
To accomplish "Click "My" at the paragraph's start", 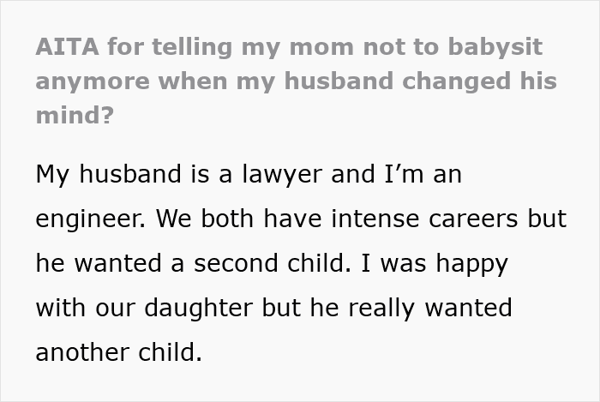I will coord(51,174).
